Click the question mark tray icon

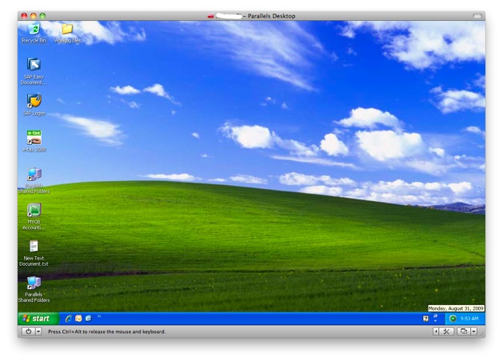tap(425, 319)
